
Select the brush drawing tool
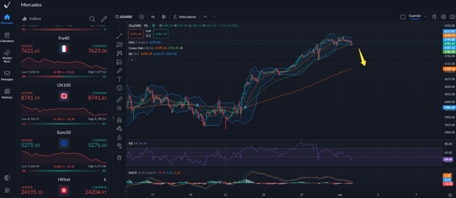tap(119, 70)
